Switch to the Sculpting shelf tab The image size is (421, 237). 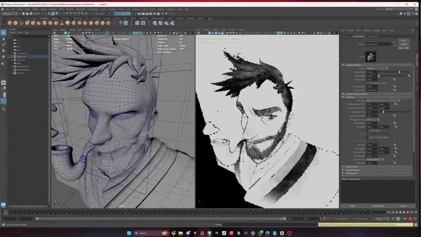[x=44, y=18]
